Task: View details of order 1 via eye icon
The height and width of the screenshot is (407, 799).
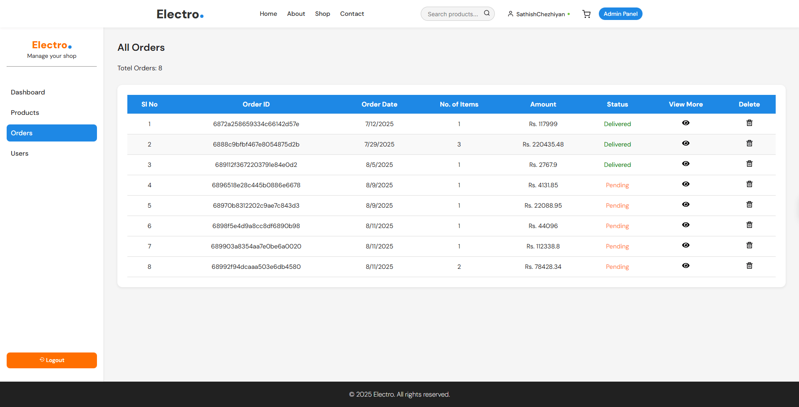Action: pos(686,123)
